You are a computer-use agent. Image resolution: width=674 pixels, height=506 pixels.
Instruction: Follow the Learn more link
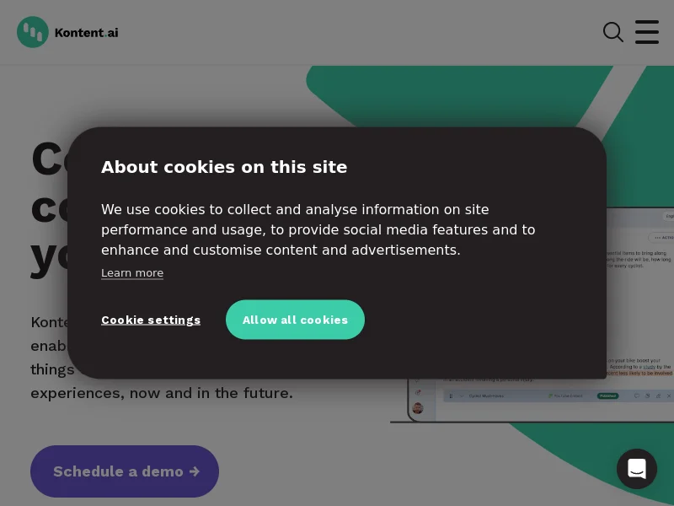(132, 273)
